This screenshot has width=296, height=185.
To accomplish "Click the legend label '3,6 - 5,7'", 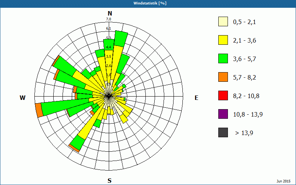I will 245,59.
